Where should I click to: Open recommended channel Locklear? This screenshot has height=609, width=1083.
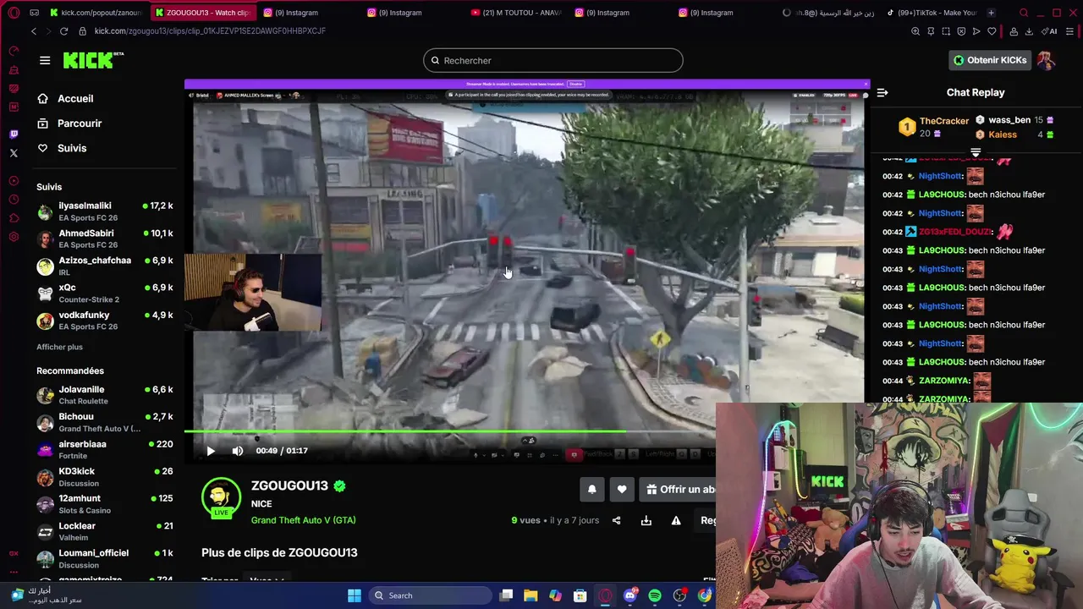coord(105,531)
